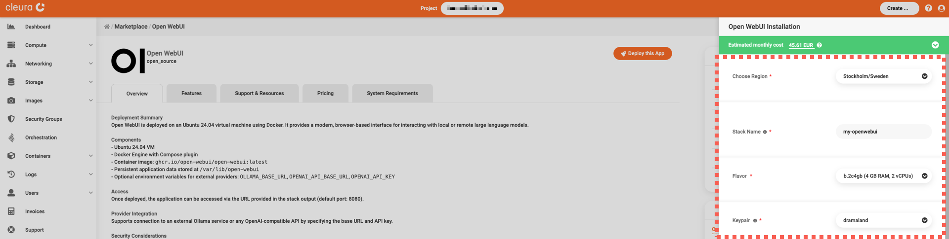Image resolution: width=949 pixels, height=239 pixels.
Task: Click the 45.61 EUR cost link
Action: 801,45
